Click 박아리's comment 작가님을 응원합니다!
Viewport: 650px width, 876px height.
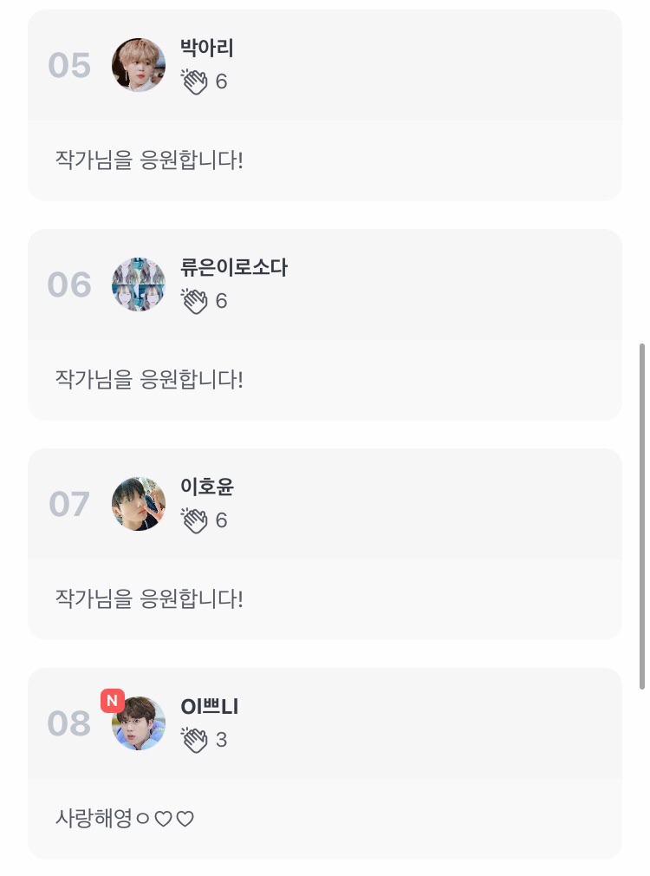[149, 160]
